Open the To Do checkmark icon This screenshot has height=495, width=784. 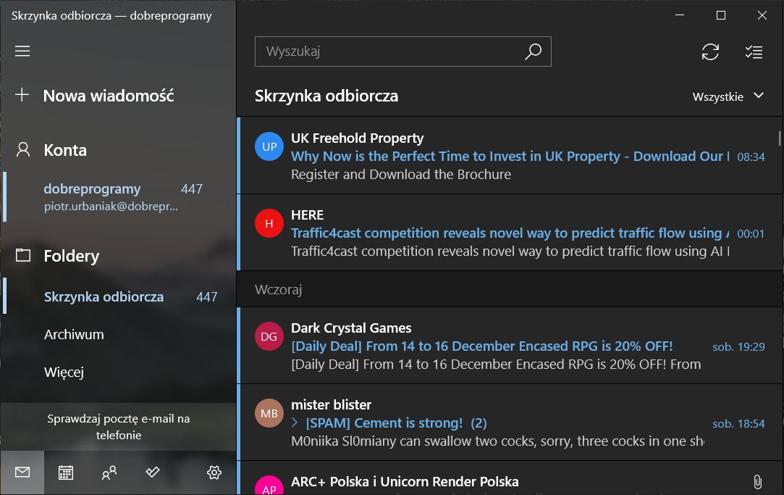tap(153, 473)
